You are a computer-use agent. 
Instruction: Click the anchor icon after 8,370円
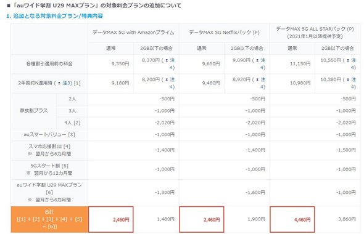pos(167,60)
